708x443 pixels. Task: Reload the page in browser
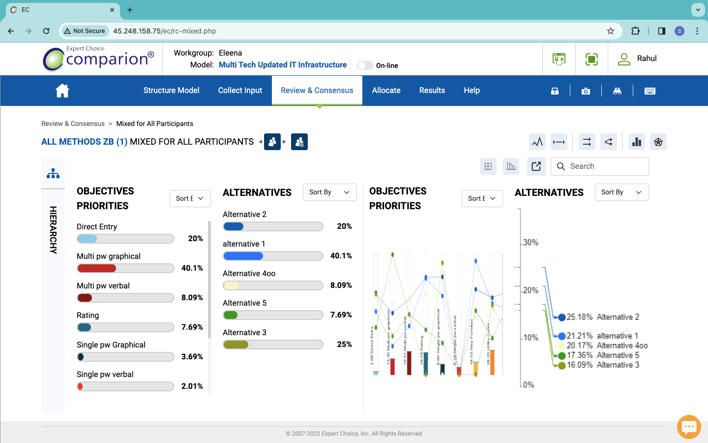click(46, 31)
